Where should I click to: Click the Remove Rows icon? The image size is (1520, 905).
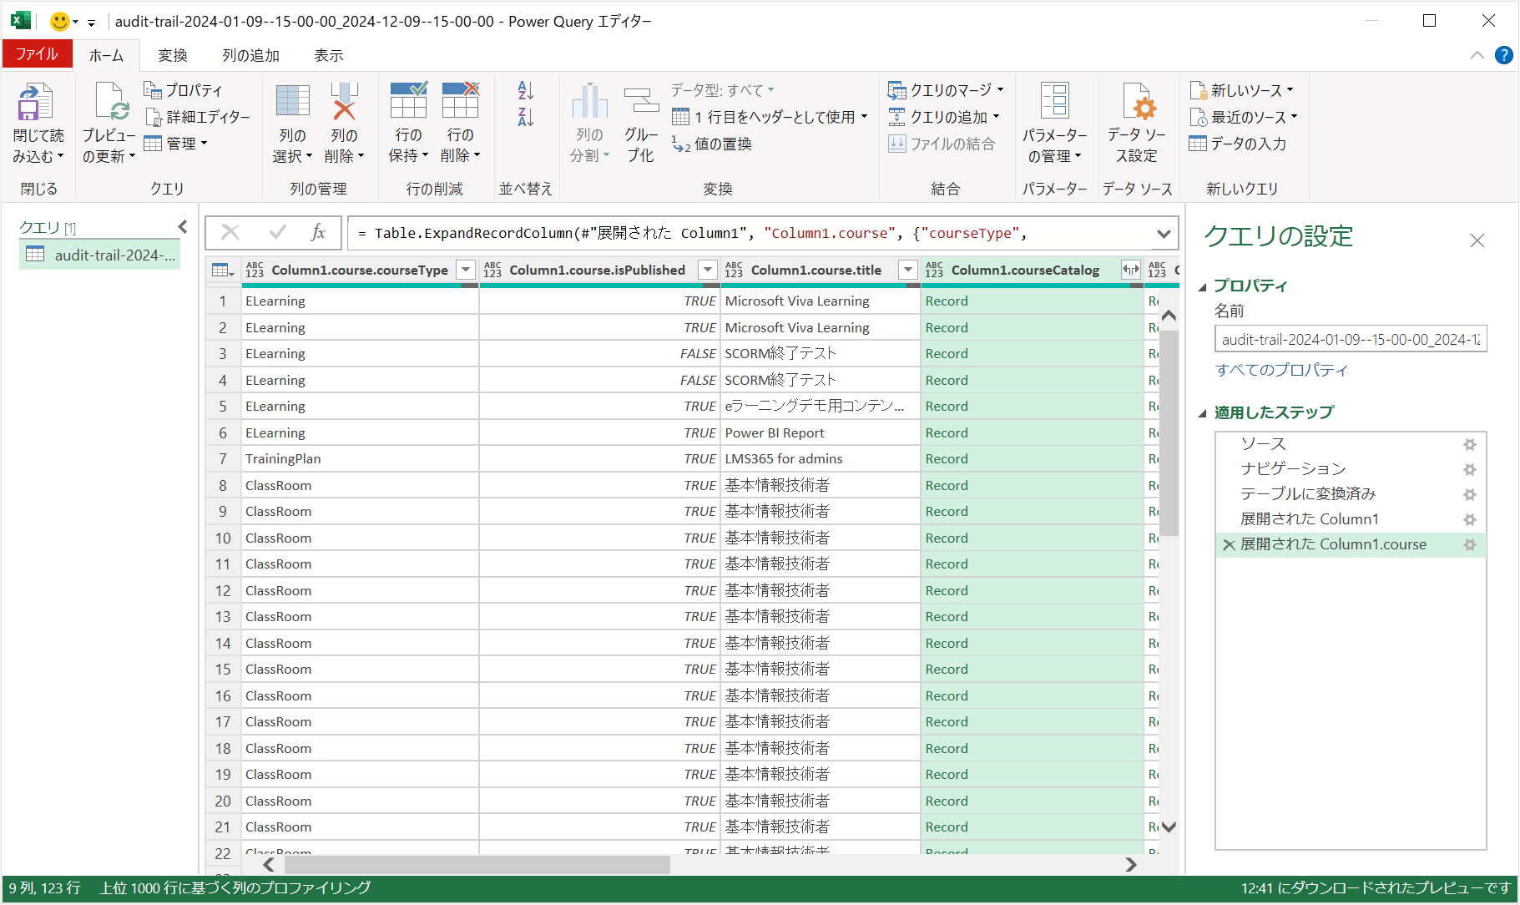point(460,101)
